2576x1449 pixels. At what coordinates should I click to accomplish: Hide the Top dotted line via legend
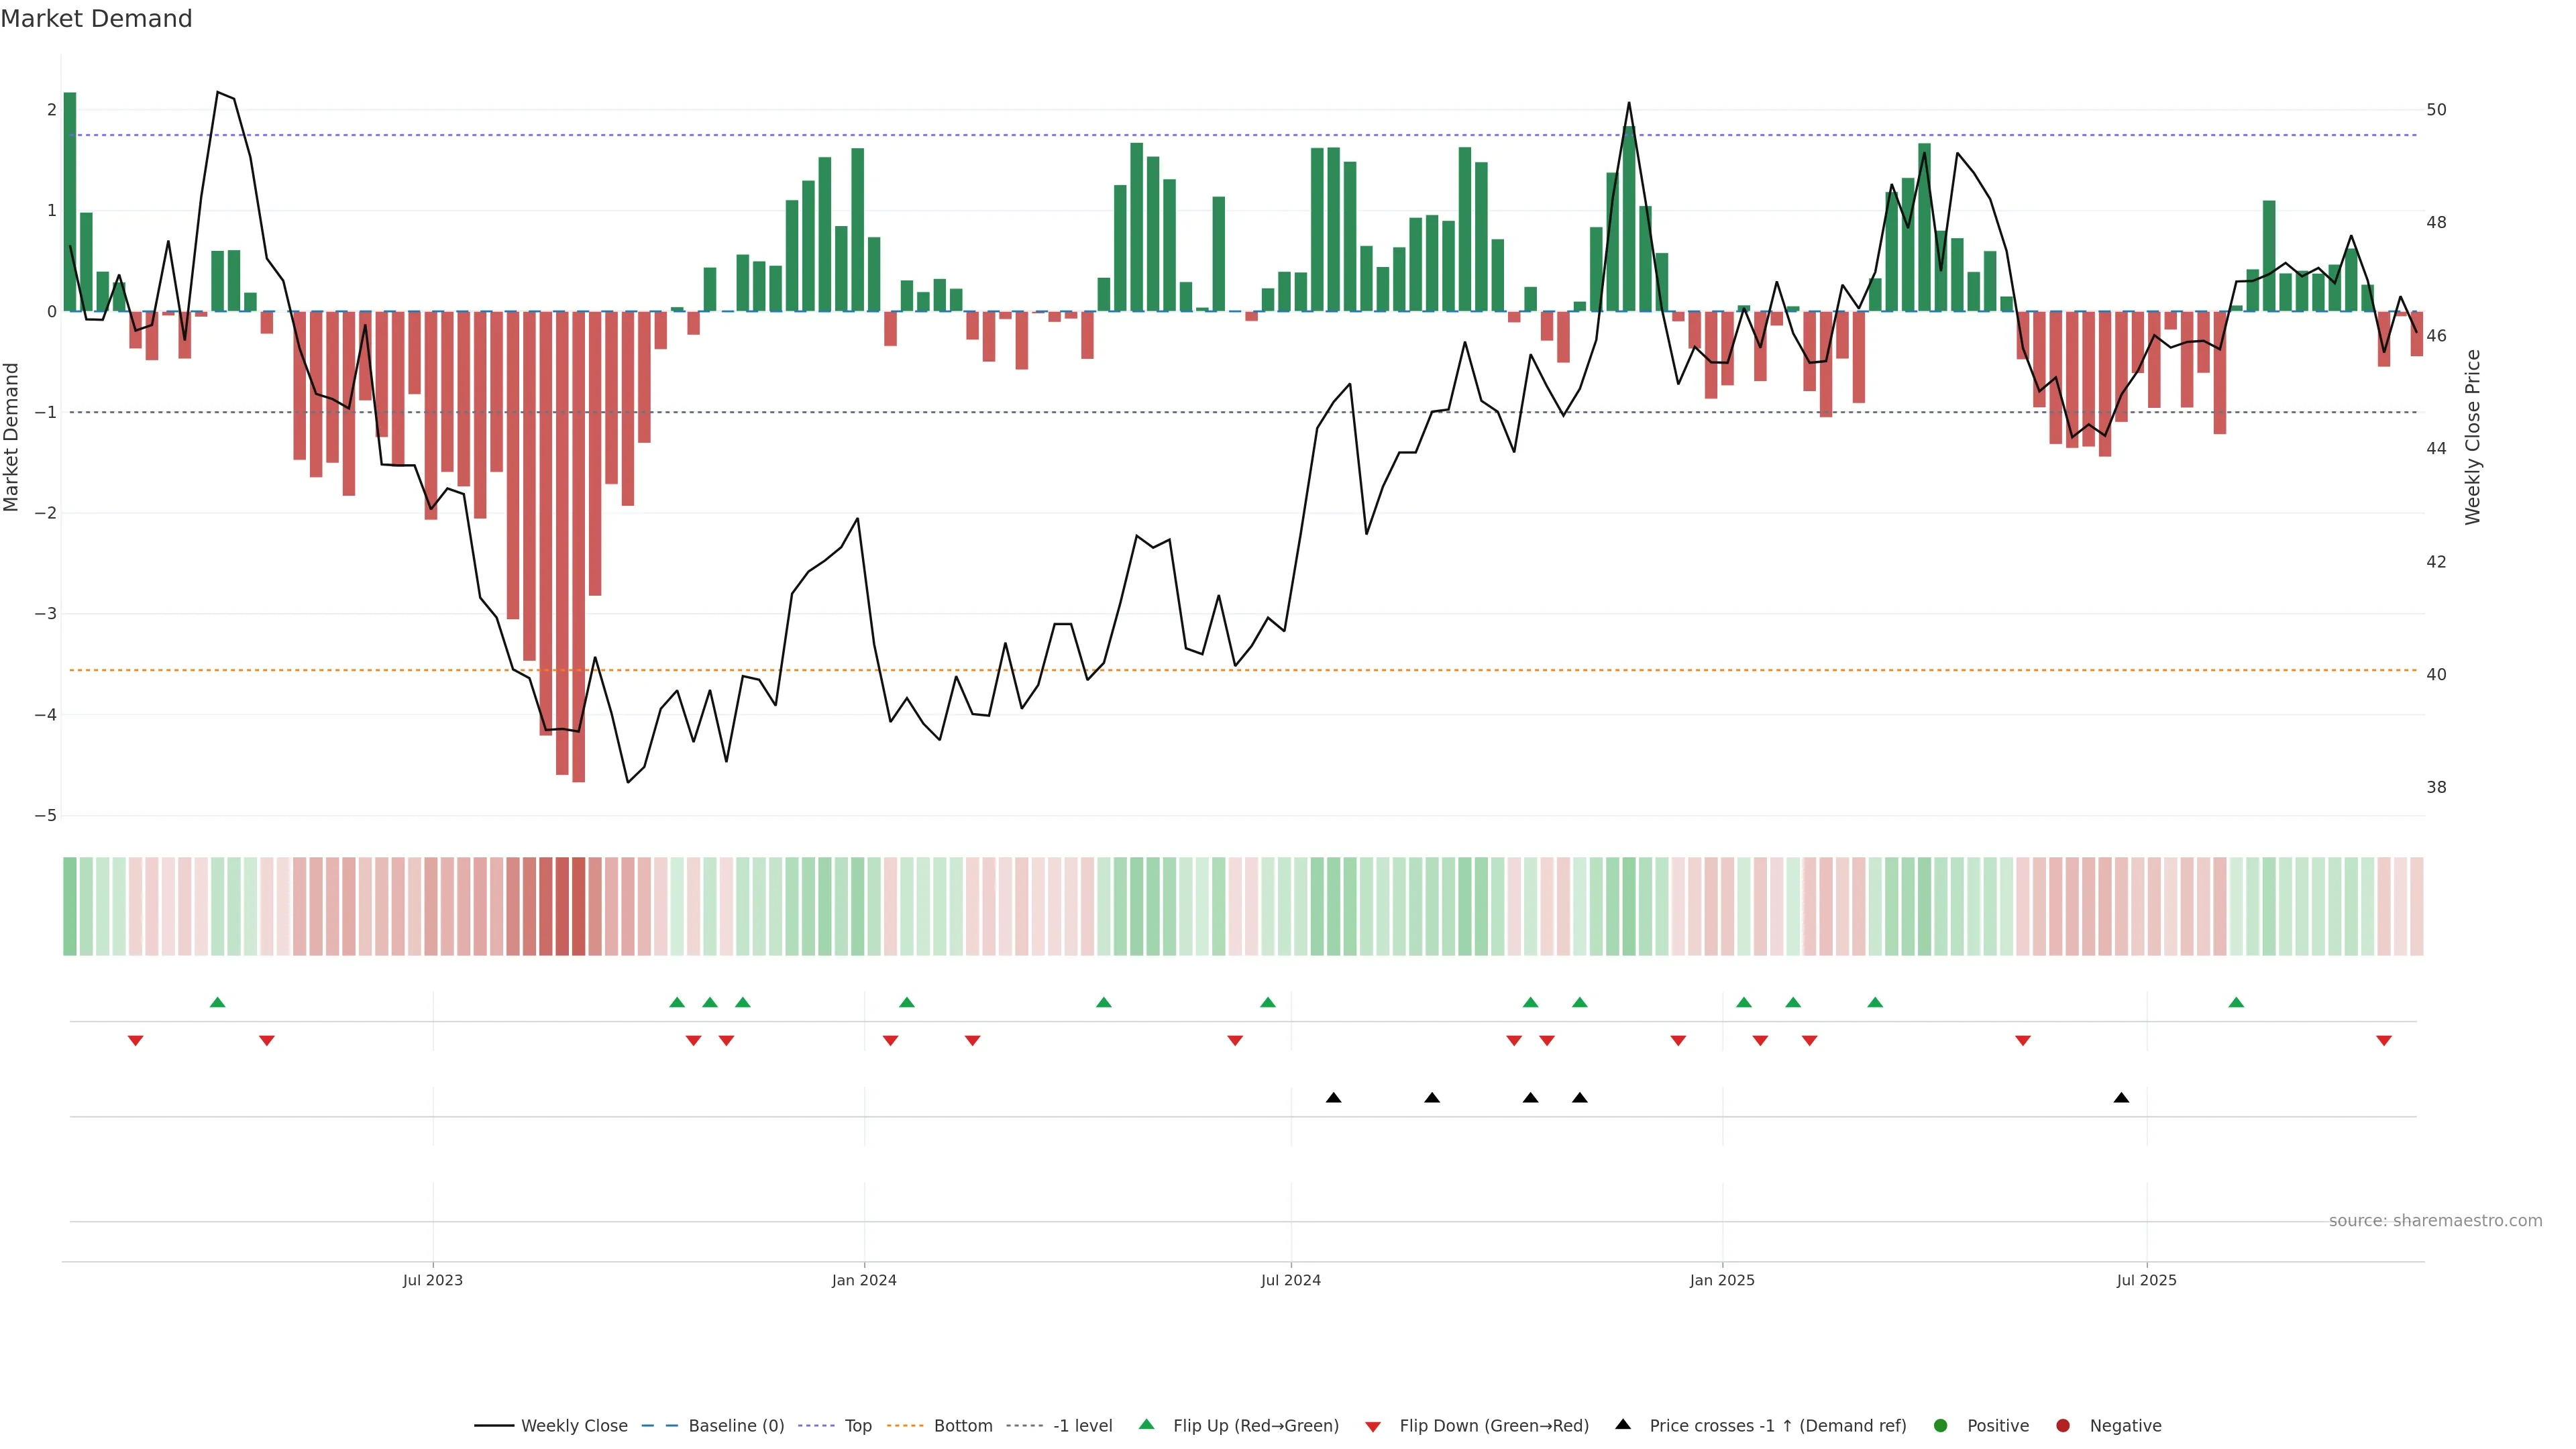point(857,1426)
